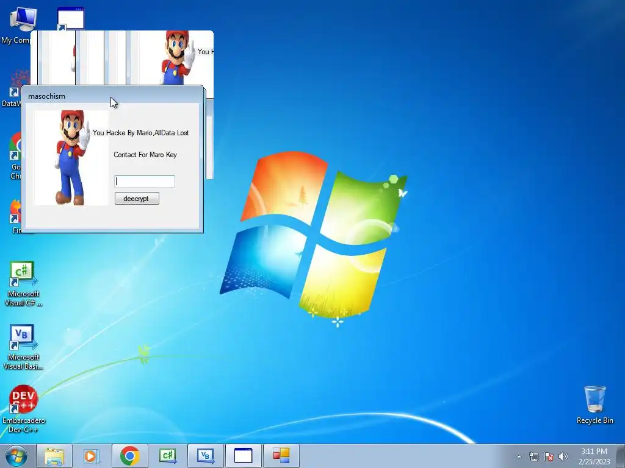Open the volume speaker icon
This screenshot has width=625, height=468.
563,456
